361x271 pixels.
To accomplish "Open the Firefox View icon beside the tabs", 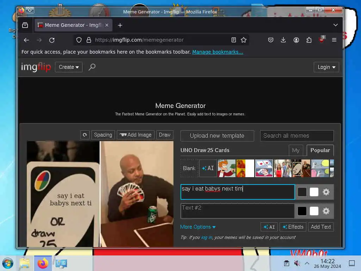I will tap(25, 25).
